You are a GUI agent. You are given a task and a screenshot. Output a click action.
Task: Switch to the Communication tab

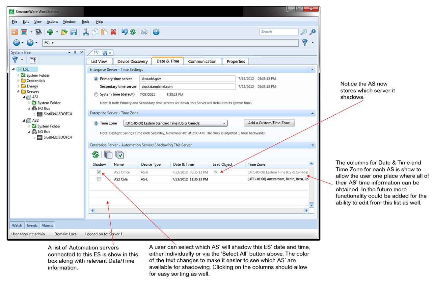pyautogui.click(x=202, y=61)
